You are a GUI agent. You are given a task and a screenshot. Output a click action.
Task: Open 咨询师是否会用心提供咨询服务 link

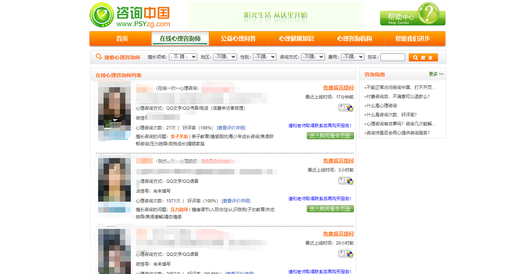398,133
